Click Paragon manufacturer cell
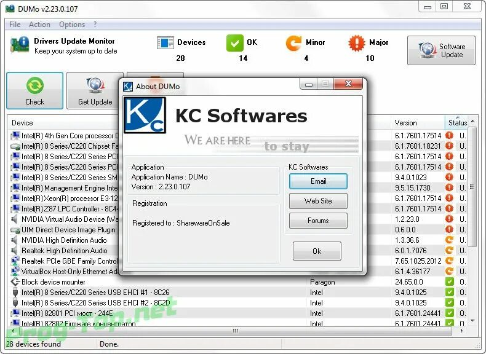This screenshot has height=354, width=486. [322, 282]
